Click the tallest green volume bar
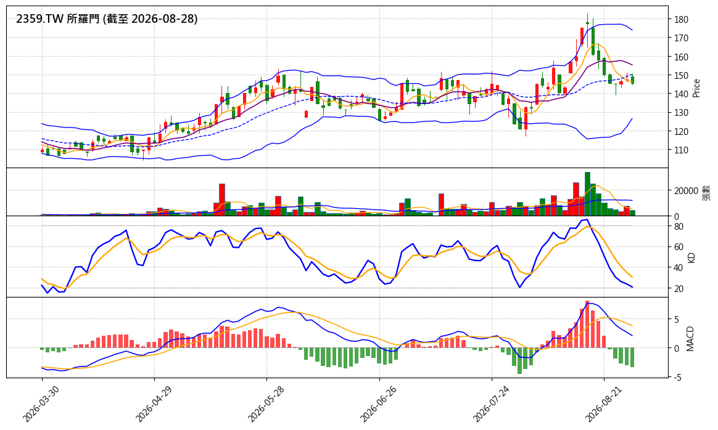This screenshot has width=718, height=430. pyautogui.click(x=587, y=194)
